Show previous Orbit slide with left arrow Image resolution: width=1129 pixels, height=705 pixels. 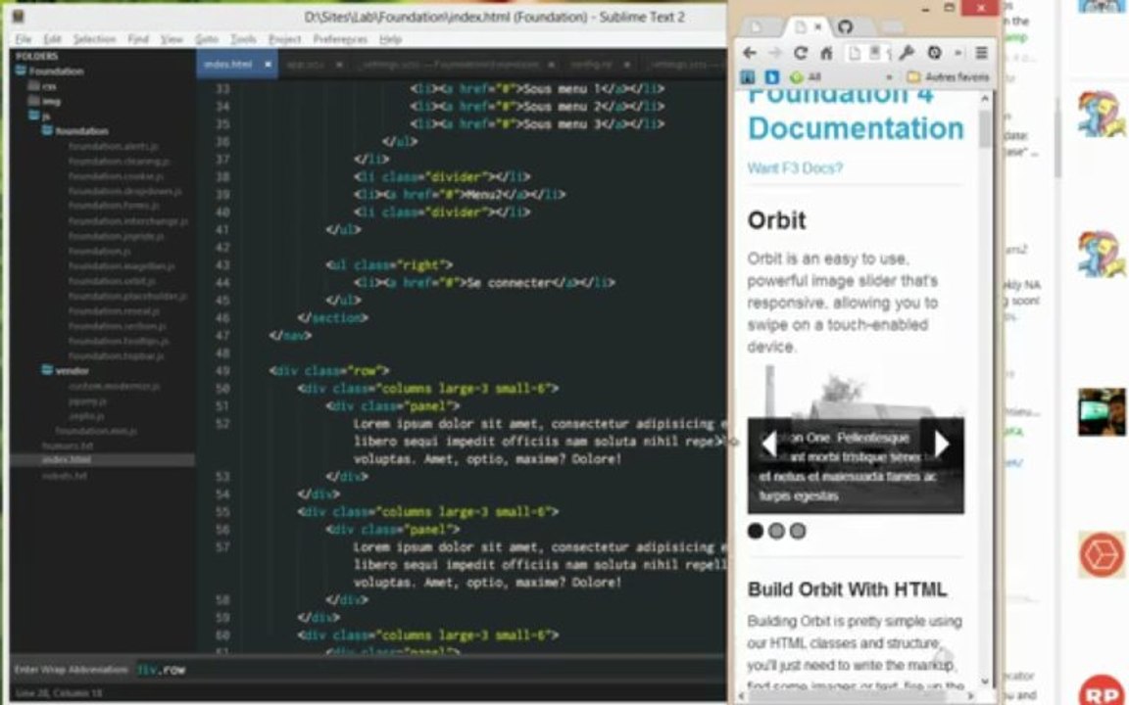click(769, 444)
